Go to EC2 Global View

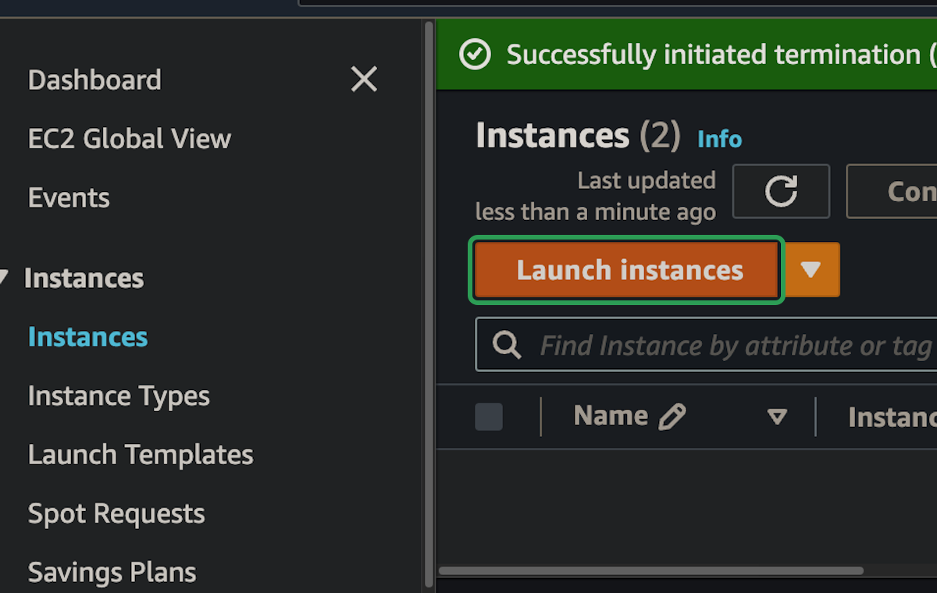point(130,139)
